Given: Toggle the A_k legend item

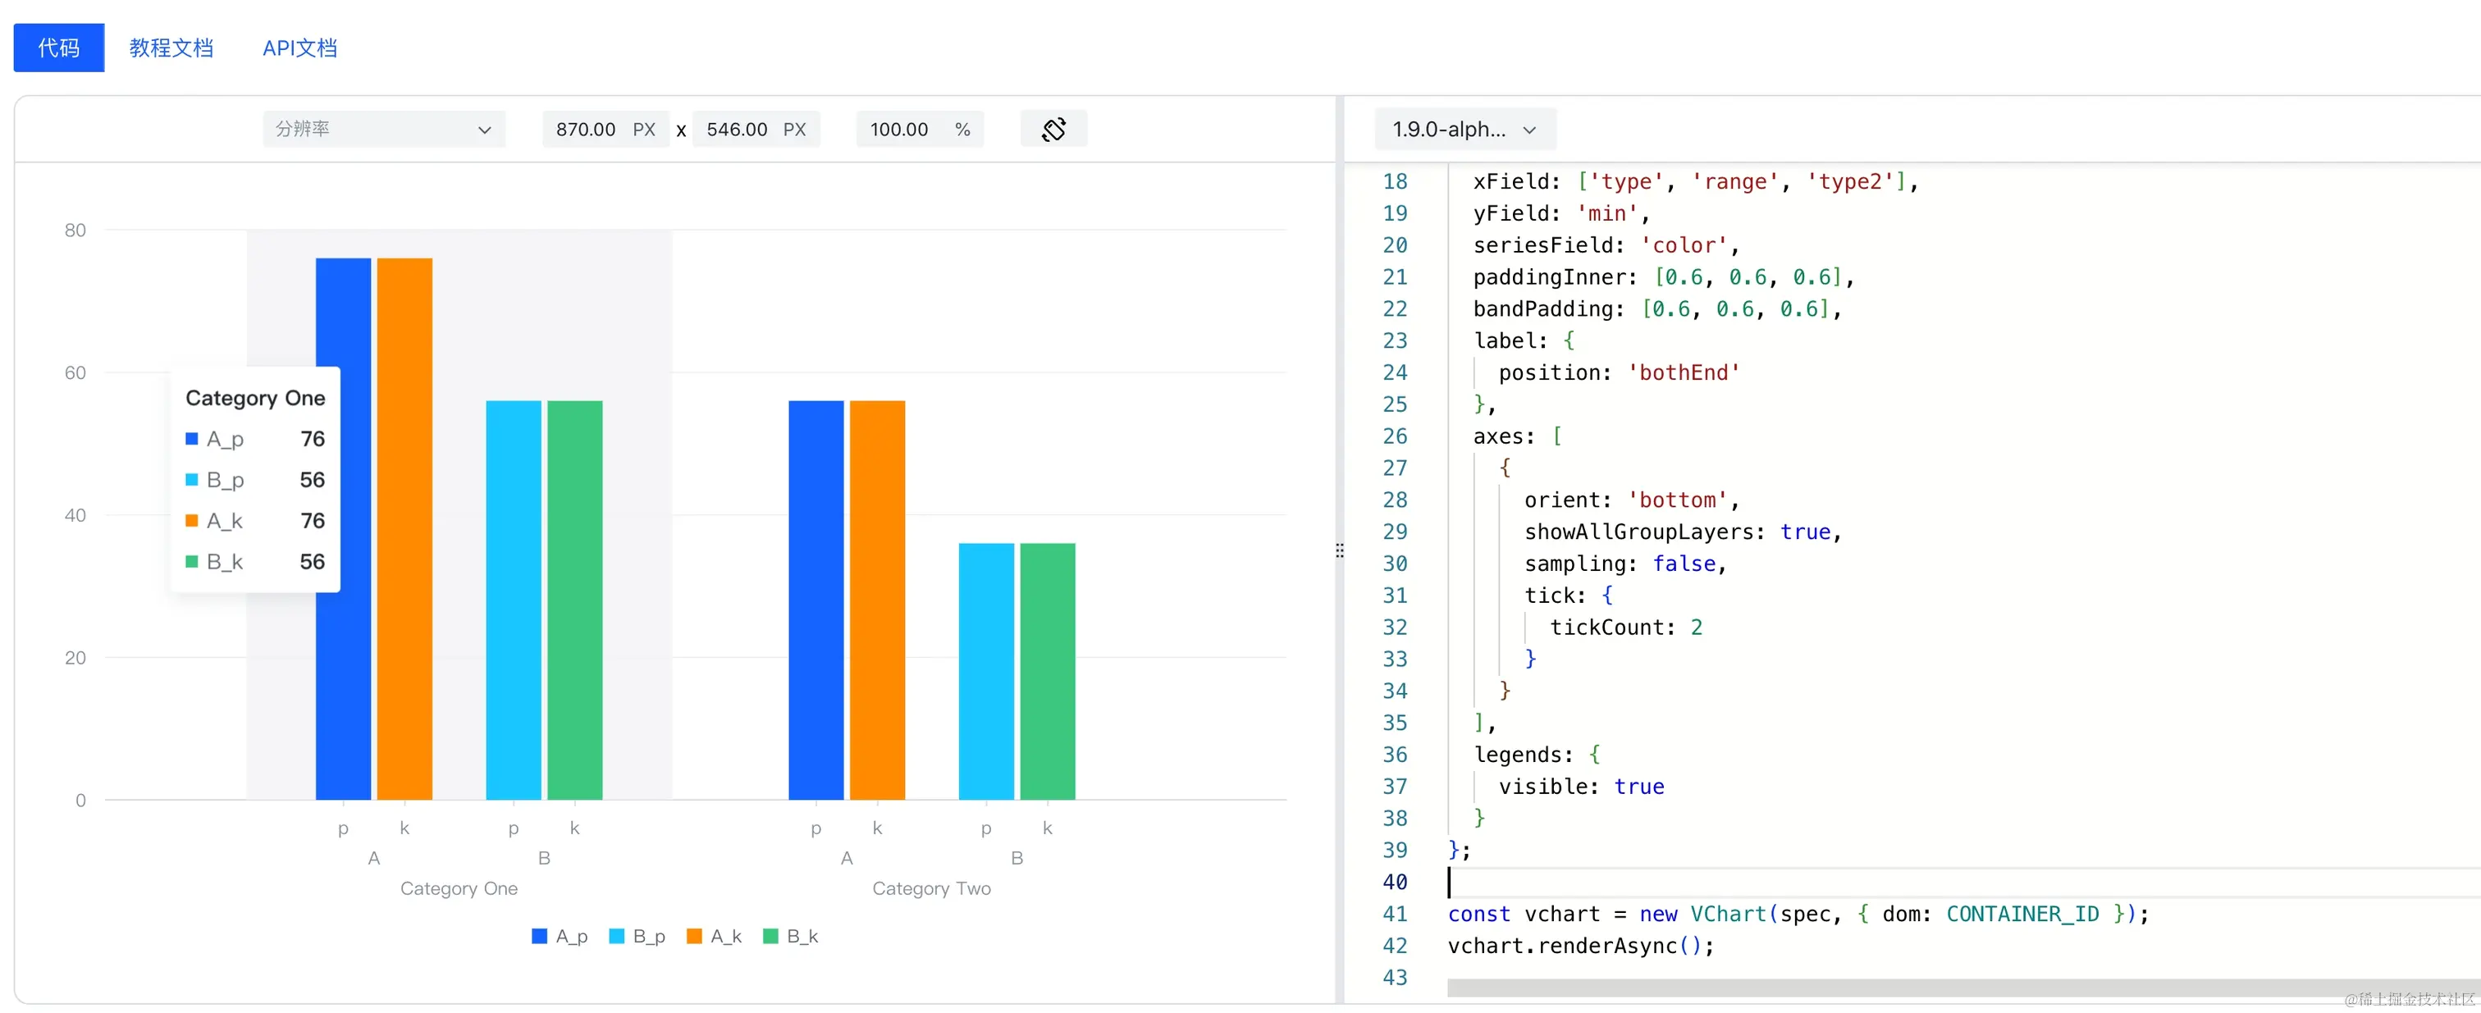Looking at the screenshot, I should pos(715,936).
